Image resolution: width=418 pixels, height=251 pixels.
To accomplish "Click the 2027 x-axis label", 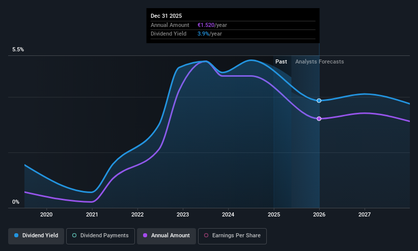I will point(365,214).
